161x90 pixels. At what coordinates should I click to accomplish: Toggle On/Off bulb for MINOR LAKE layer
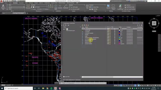tap(107, 42)
